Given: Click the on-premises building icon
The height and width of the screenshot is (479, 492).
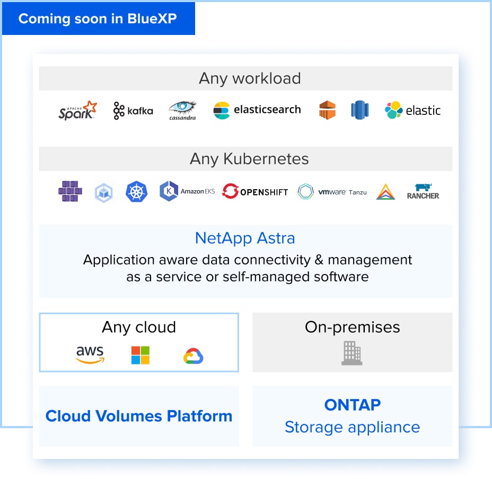Looking at the screenshot, I should [352, 353].
